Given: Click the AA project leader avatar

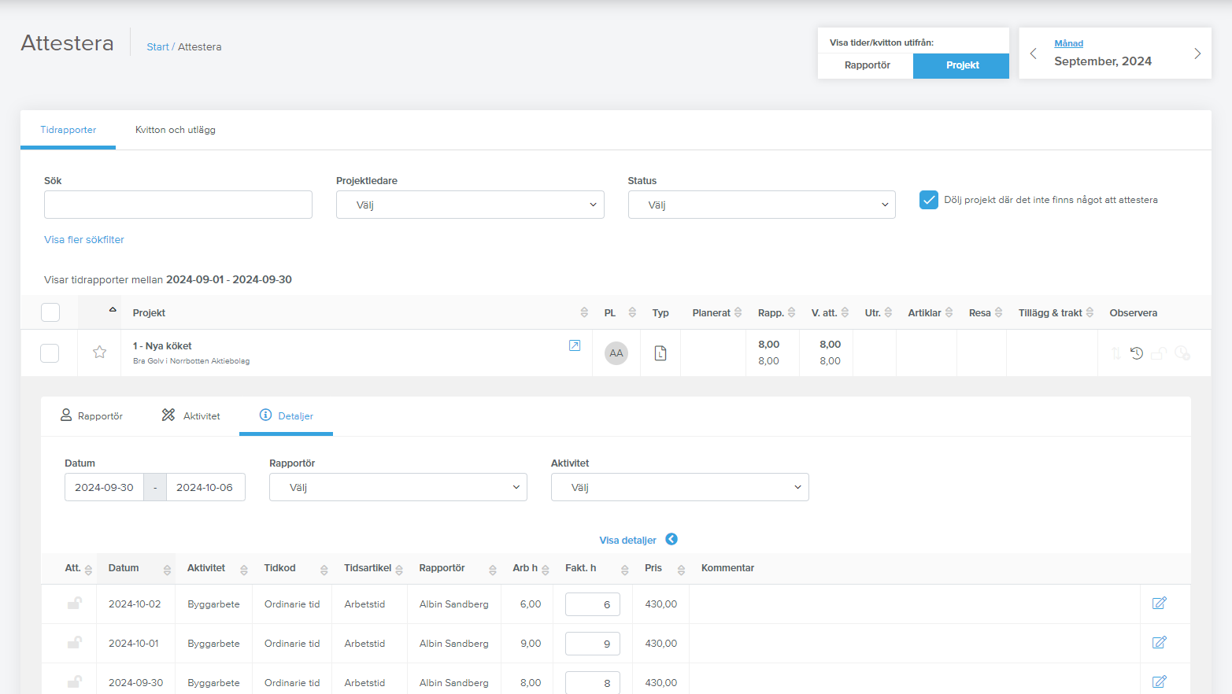Looking at the screenshot, I should tap(616, 353).
